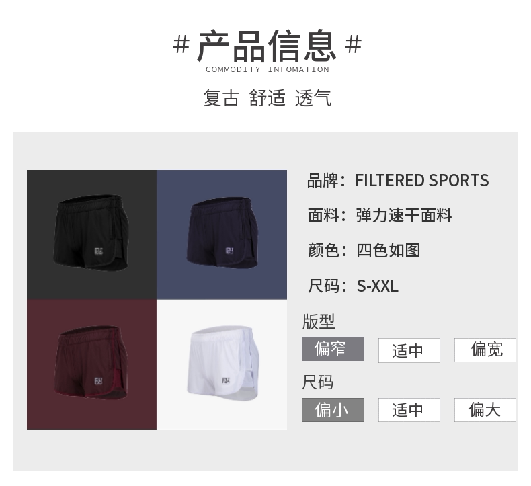Choose the 偏宽 fit option
This screenshot has height=486, width=531.
[485, 350]
